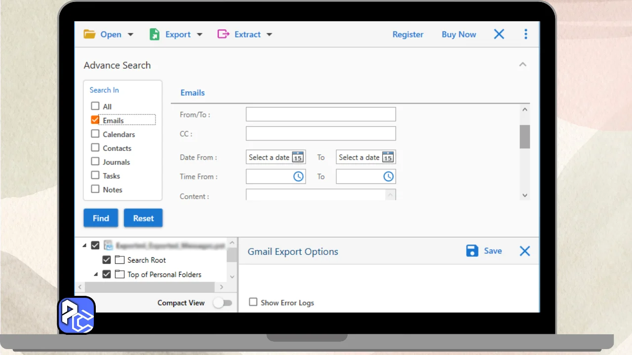Click the Time To clock icon
The height and width of the screenshot is (355, 632).
click(x=389, y=177)
